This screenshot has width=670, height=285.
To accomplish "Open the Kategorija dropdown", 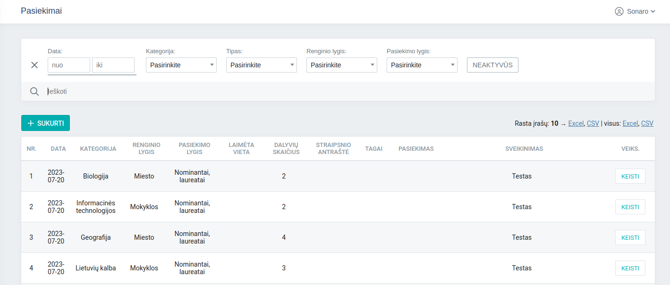I will click(181, 65).
